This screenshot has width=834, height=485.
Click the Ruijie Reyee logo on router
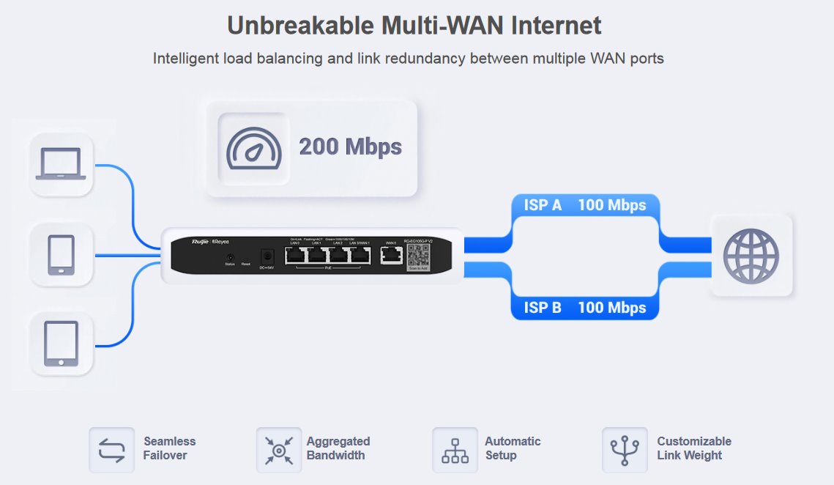tap(210, 242)
